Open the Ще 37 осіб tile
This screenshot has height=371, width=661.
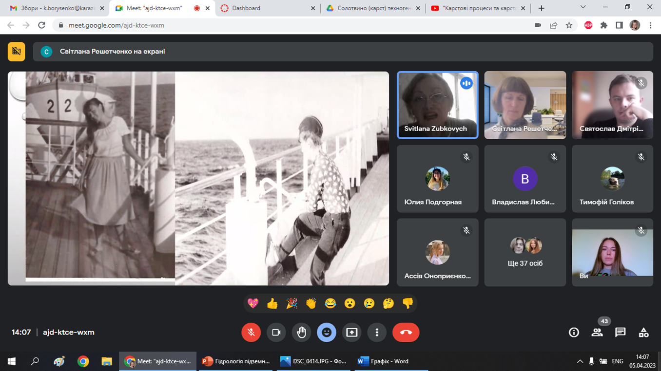tap(525, 252)
